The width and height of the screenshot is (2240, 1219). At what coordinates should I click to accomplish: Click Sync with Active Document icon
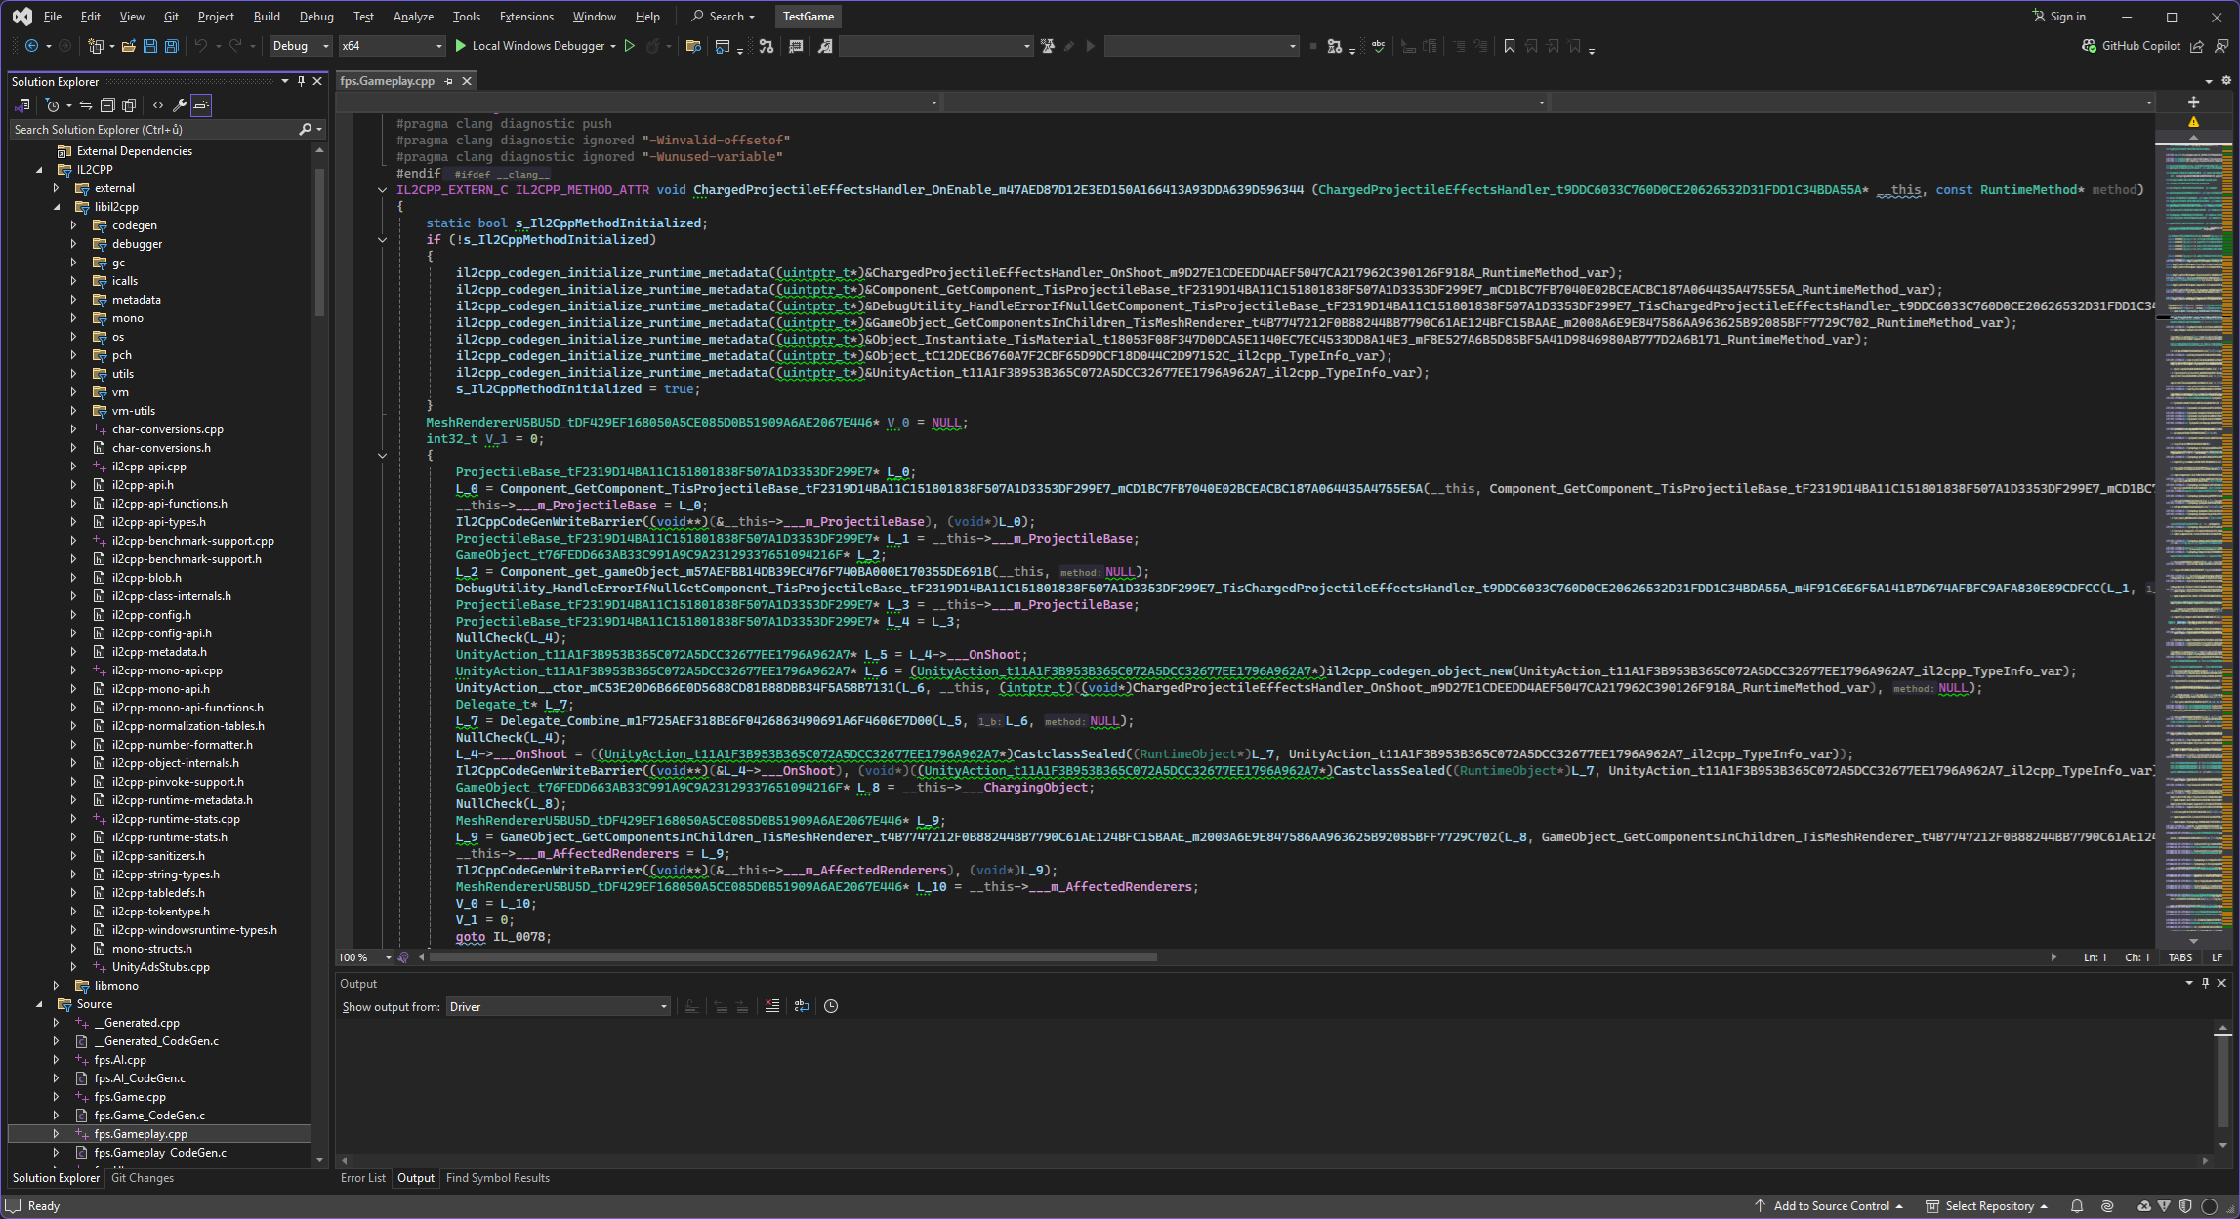click(86, 105)
